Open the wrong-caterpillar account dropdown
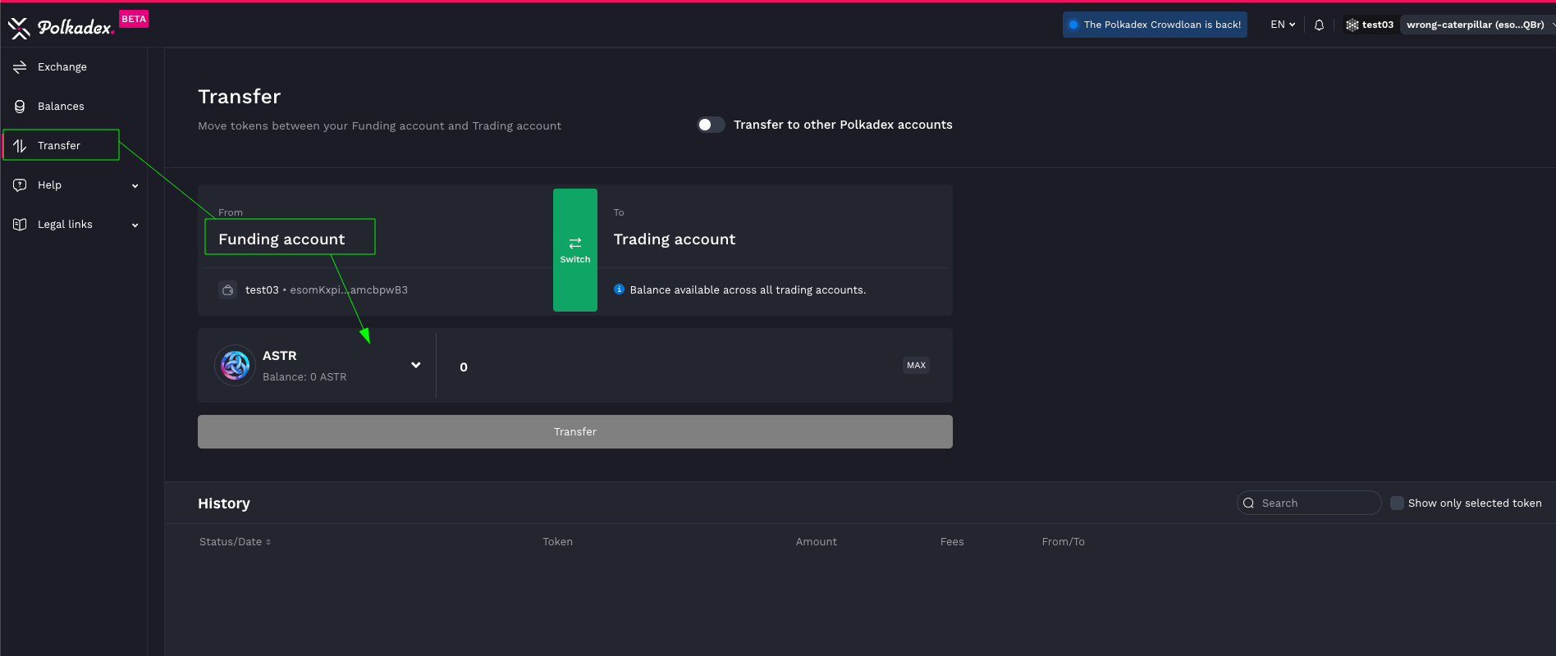The width and height of the screenshot is (1556, 656). [x=1476, y=25]
